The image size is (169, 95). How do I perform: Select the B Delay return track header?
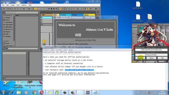(x=77, y=15)
